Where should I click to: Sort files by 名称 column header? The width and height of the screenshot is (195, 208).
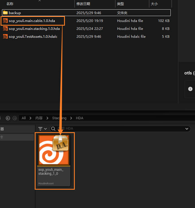(10, 4)
